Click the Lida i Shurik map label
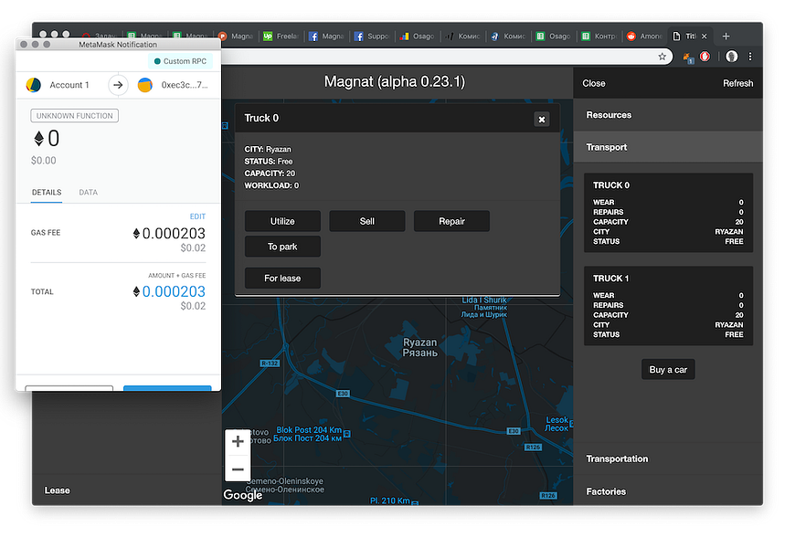 pyautogui.click(x=483, y=307)
